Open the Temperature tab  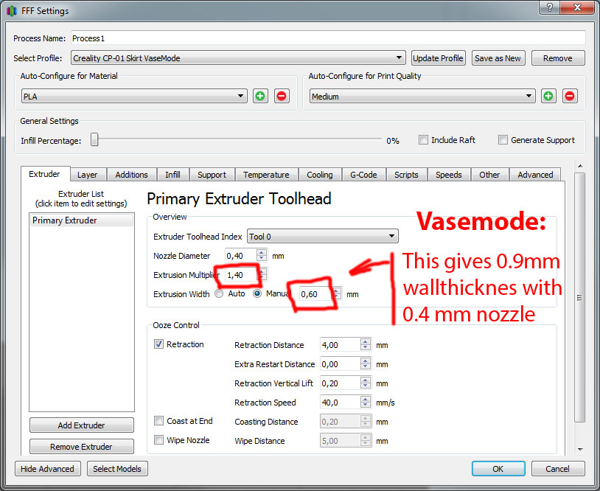pyautogui.click(x=266, y=175)
